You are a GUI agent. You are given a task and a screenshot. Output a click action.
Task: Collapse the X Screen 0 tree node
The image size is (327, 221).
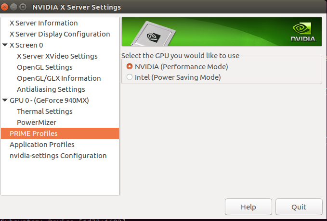pos(5,45)
